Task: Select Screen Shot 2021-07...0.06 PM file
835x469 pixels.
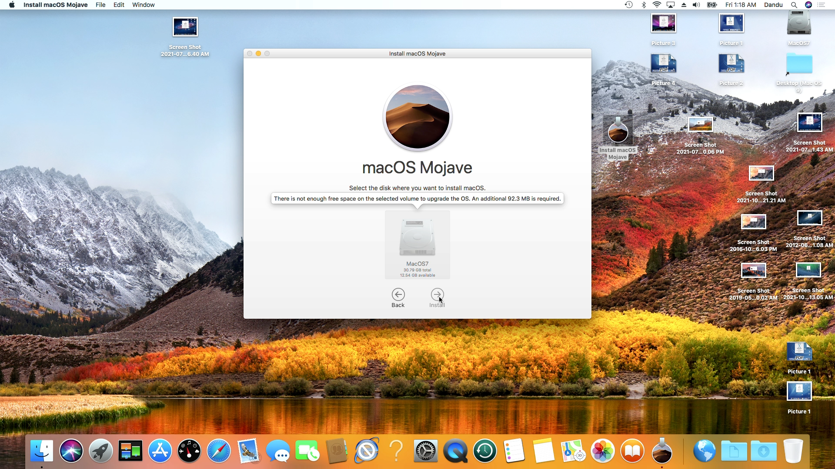Action: (701, 125)
